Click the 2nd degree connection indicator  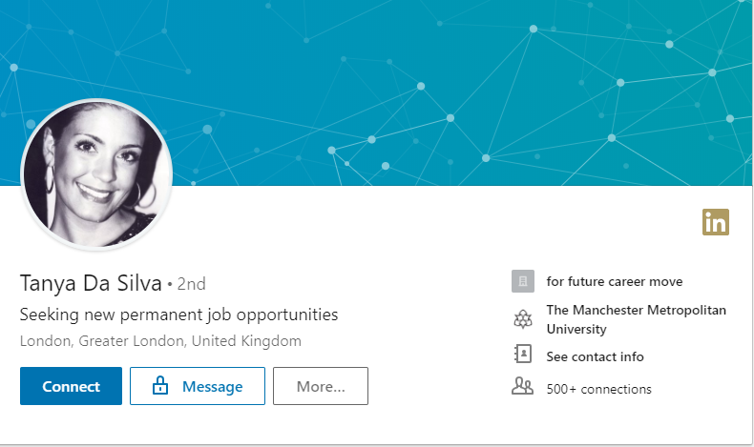pos(191,284)
